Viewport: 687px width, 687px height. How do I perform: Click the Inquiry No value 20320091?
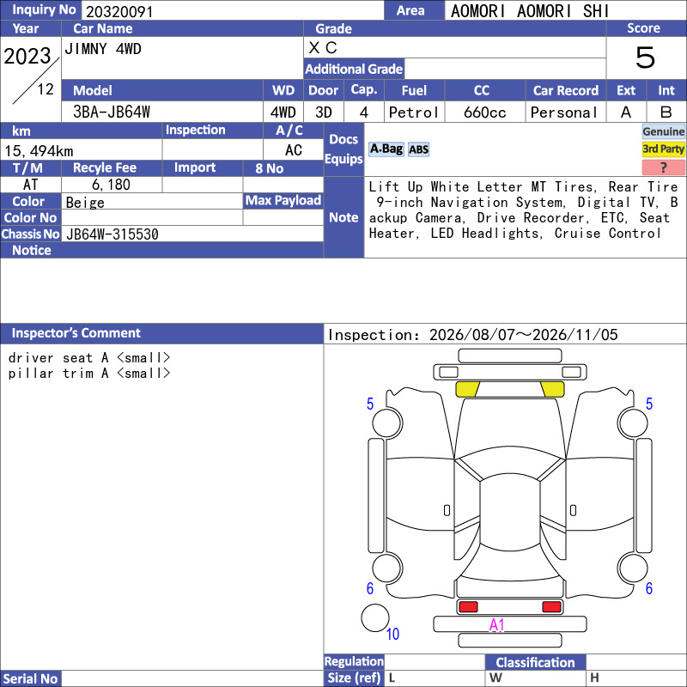pos(119,11)
